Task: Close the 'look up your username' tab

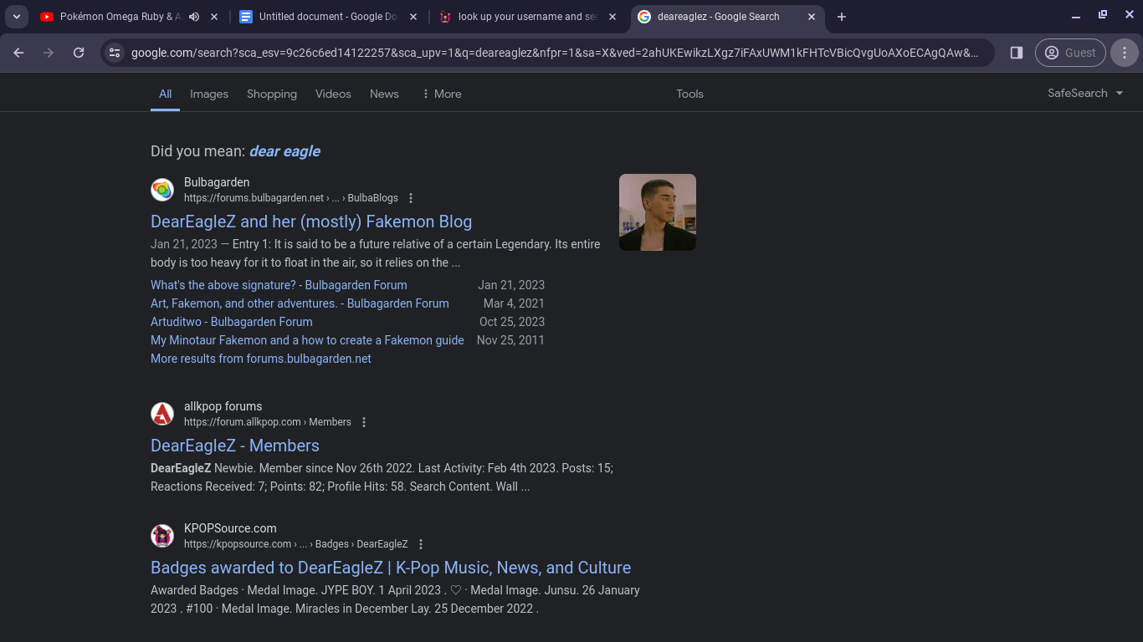Action: click(x=613, y=17)
